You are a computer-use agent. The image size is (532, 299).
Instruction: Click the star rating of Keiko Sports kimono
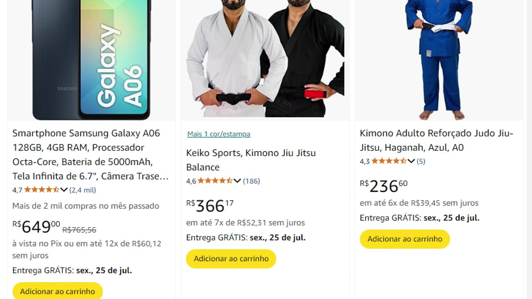click(215, 181)
